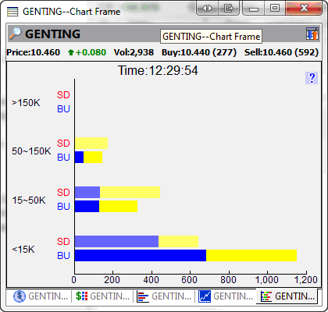Click the purple SD bar for 15~50K
328x312 pixels.
click(x=87, y=192)
